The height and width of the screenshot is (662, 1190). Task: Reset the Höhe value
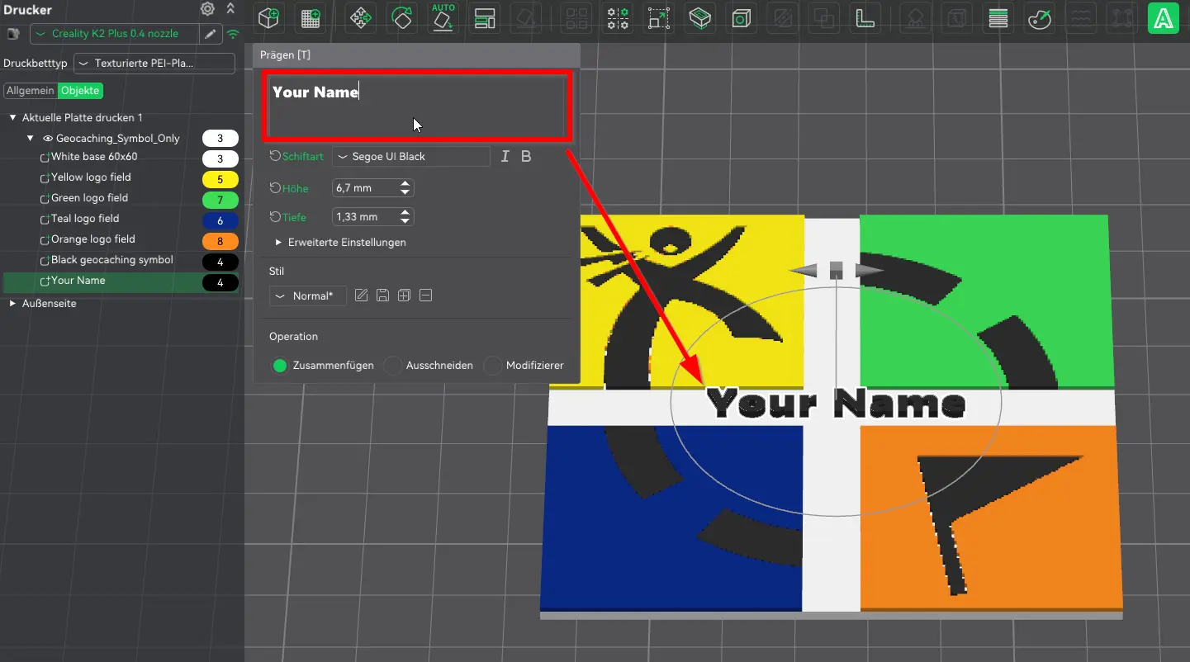pyautogui.click(x=276, y=188)
